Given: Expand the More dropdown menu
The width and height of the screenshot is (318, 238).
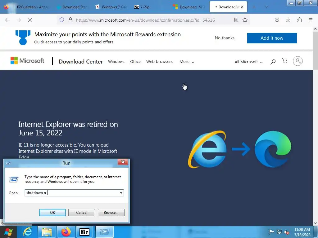Looking at the screenshot, I should [x=187, y=62].
